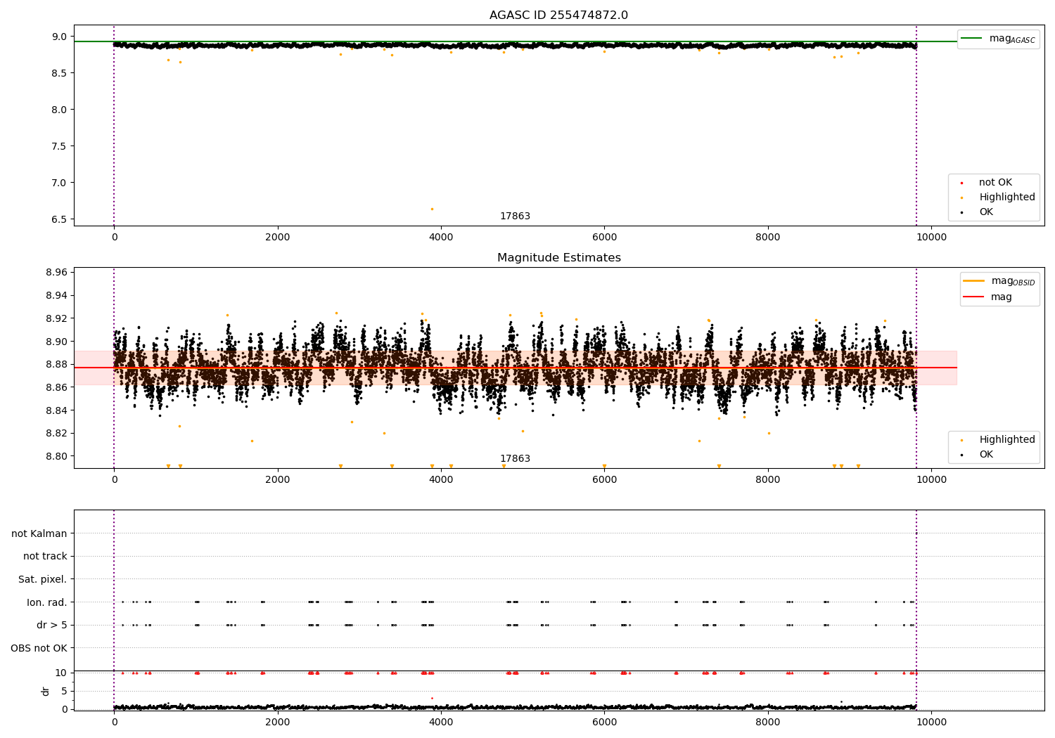Click the "10000" x-axis tick under bottom plot

[x=931, y=723]
